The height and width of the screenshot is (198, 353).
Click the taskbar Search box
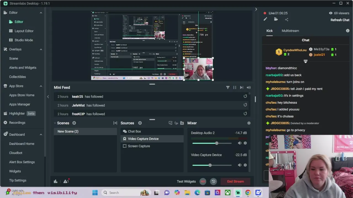[x=125, y=193]
